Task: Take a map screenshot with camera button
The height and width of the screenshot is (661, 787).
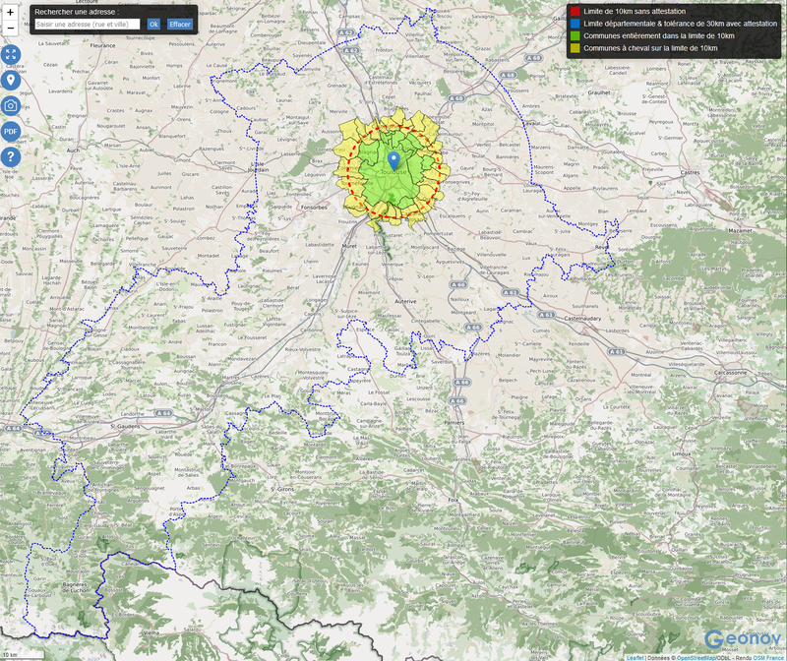Action: tap(11, 106)
